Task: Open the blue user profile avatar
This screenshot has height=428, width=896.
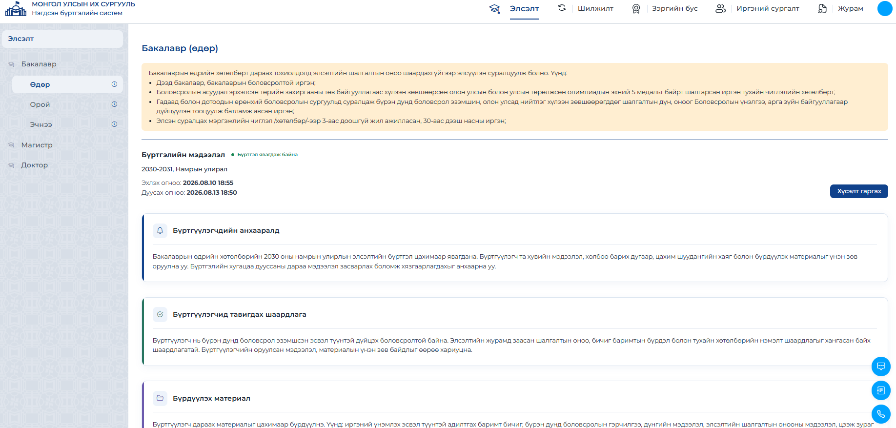Action: coord(885,8)
